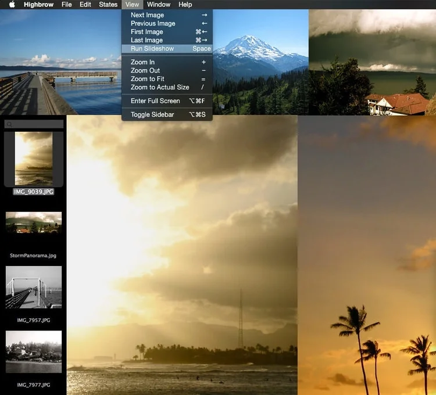
Task: Toggle Sidebar via the View menu
Action: point(167,114)
